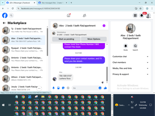Choose a sticker icon
The image size is (155, 116).
coord(63,88)
